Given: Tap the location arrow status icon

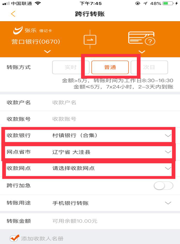Looking at the screenshot, I should click(145, 3).
